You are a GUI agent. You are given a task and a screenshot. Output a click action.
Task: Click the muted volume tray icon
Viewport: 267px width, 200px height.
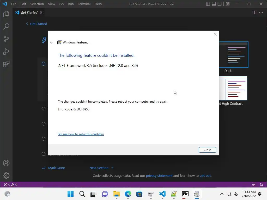pyautogui.click(x=236, y=194)
